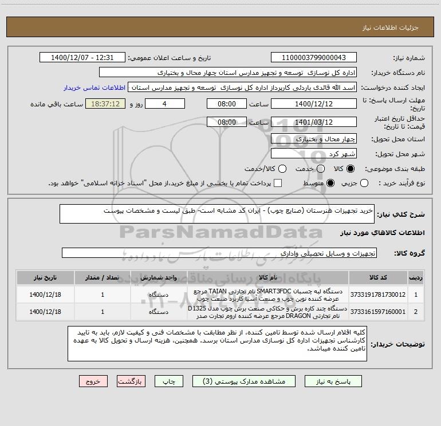The width and height of the screenshot is (441, 426).
Task: Click the need date in the D1325 row
Action: tap(45, 312)
